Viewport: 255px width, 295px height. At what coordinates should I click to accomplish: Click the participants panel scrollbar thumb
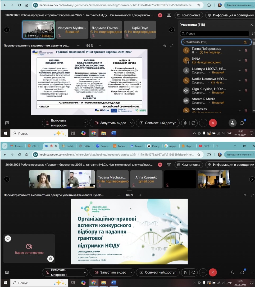point(254,43)
